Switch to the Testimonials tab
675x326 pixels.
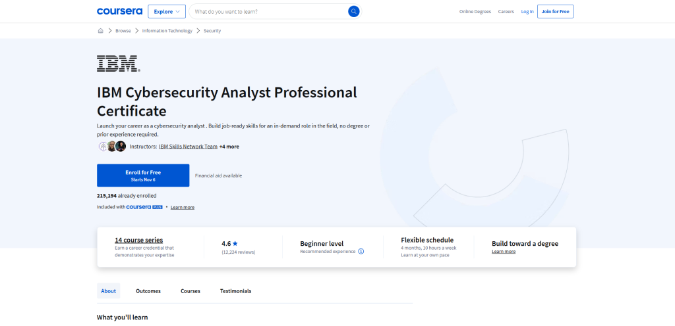pos(235,291)
